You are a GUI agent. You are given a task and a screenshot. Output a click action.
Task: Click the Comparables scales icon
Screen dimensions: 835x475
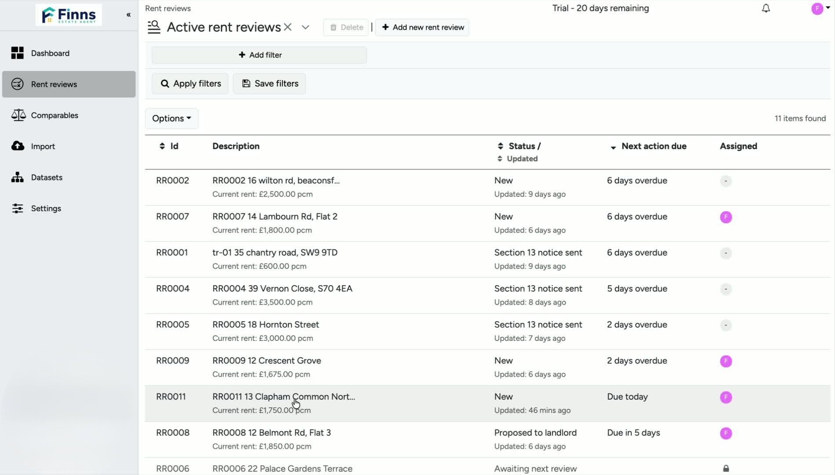click(18, 115)
